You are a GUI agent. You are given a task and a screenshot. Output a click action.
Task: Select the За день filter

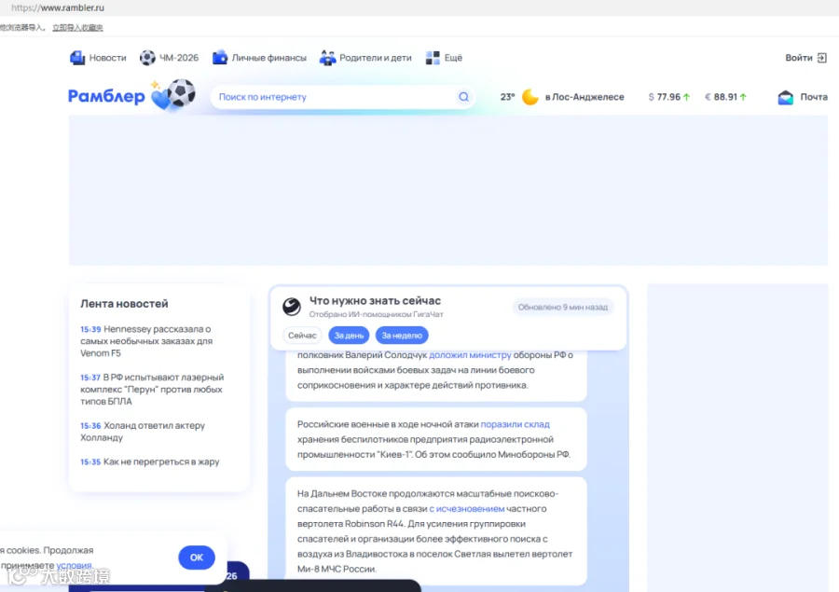[349, 336]
